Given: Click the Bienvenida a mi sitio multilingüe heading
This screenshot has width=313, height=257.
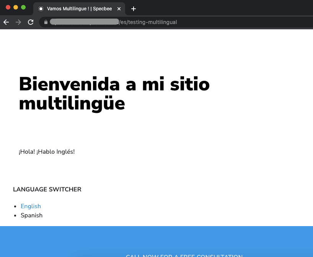Looking at the screenshot, I should click(114, 94).
